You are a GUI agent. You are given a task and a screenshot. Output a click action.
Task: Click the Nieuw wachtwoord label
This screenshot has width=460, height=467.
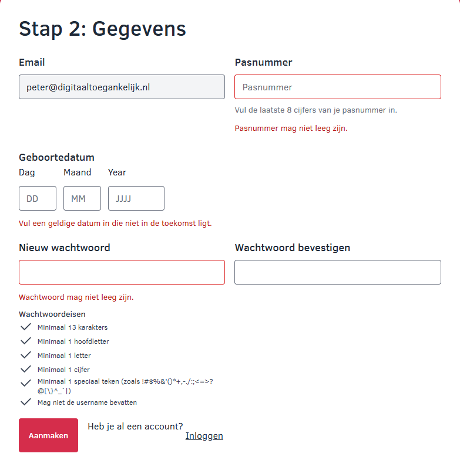coord(65,248)
